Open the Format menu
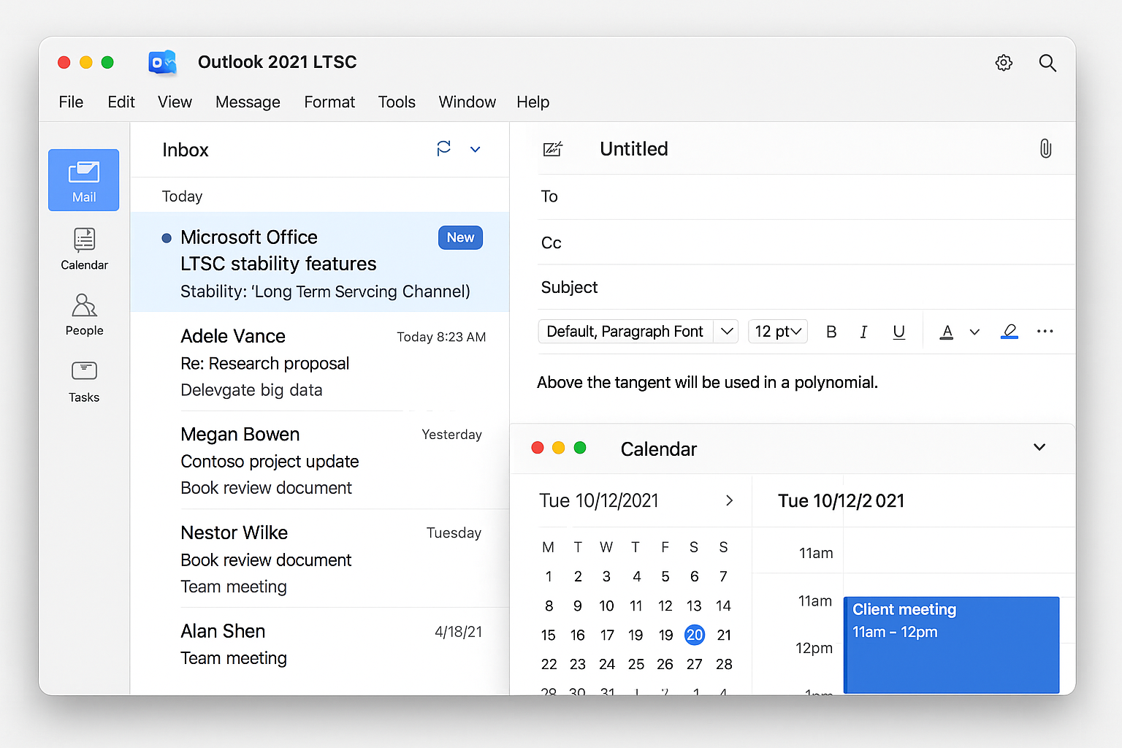The height and width of the screenshot is (748, 1122). click(x=329, y=102)
